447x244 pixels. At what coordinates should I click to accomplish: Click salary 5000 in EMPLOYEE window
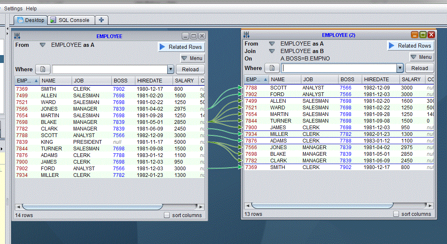[x=180, y=142]
